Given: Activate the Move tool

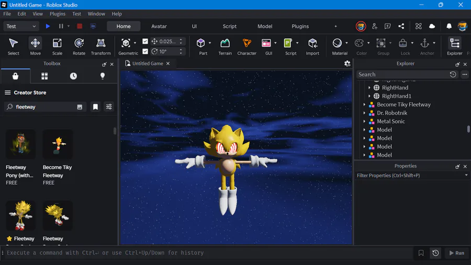Looking at the screenshot, I should pyautogui.click(x=35, y=46).
